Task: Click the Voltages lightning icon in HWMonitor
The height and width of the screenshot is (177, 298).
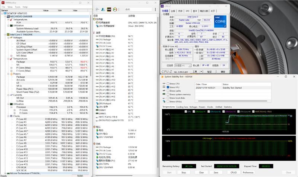Action: [11, 38]
